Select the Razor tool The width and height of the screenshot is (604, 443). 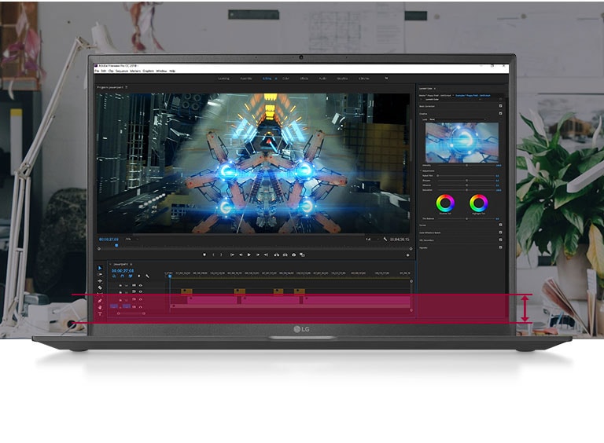pyautogui.click(x=100, y=287)
